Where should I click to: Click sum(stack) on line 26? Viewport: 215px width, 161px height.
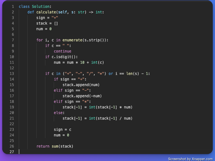pos(62,146)
